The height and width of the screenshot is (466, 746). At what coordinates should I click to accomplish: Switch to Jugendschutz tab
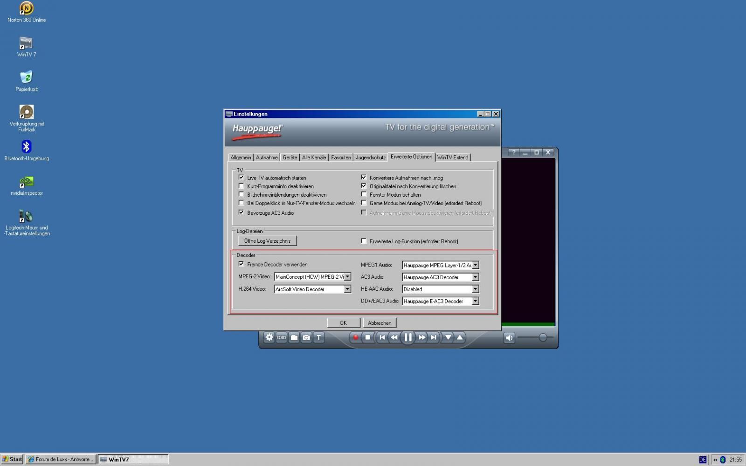click(x=371, y=158)
